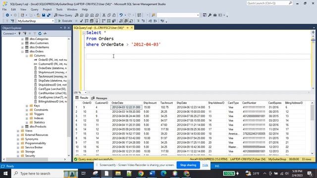
Task: Click the Open File folder icon
Action: point(38,15)
